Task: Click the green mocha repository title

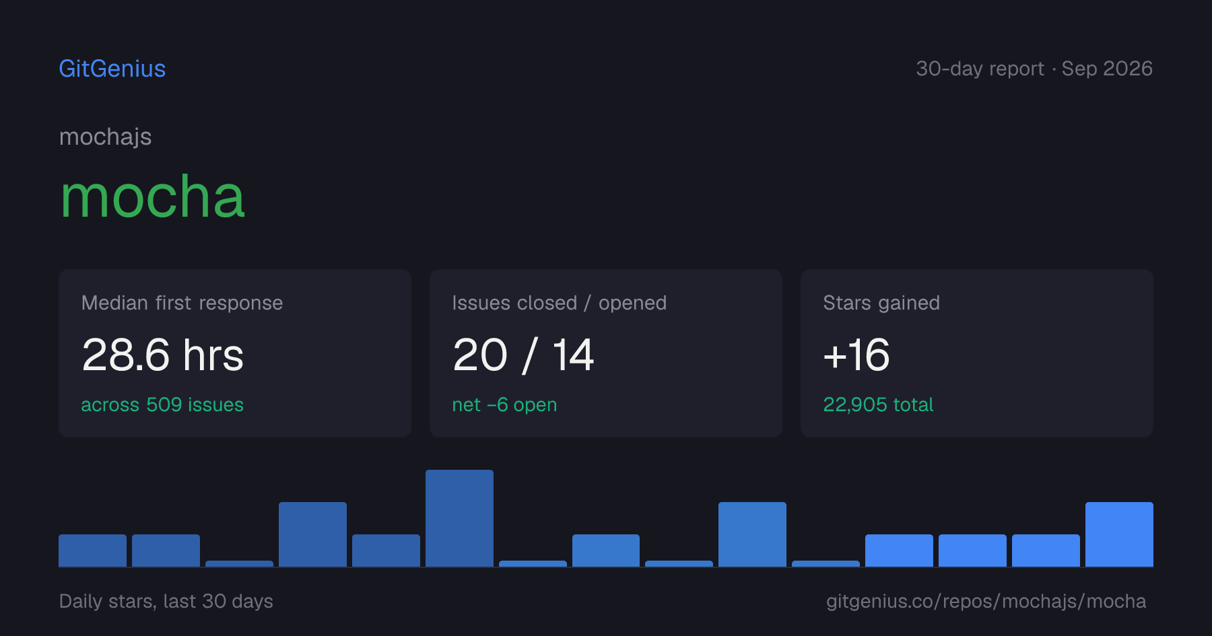Action: click(x=153, y=197)
